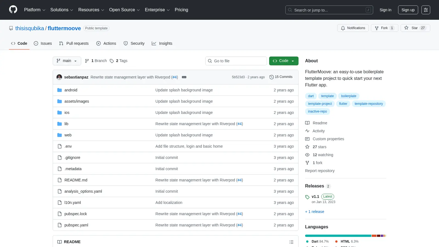This screenshot has width=439, height=247.
Task: Click the history clock icon for commits
Action: [272, 77]
